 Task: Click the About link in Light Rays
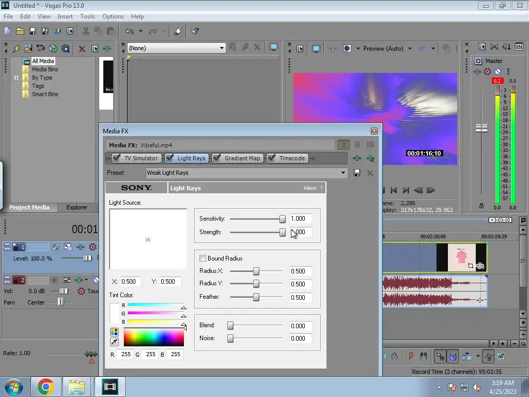point(310,188)
